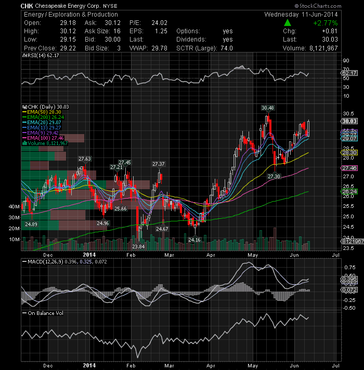Click the Ask label's price value

tap(113, 23)
